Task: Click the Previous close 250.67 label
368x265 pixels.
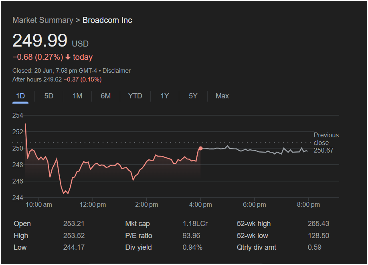Action: 326,143
